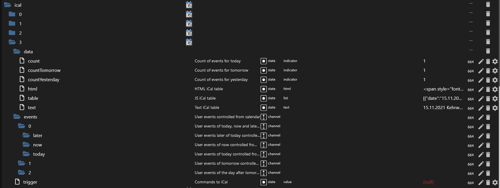
Task: Open settings gear for trigger state
Action: point(495,182)
